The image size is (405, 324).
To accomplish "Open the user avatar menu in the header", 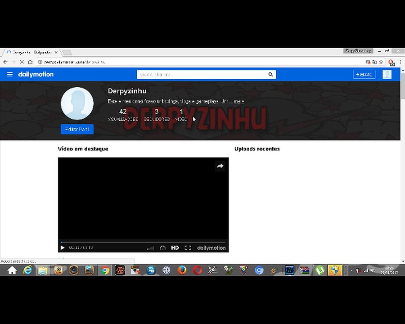I will click(x=387, y=74).
